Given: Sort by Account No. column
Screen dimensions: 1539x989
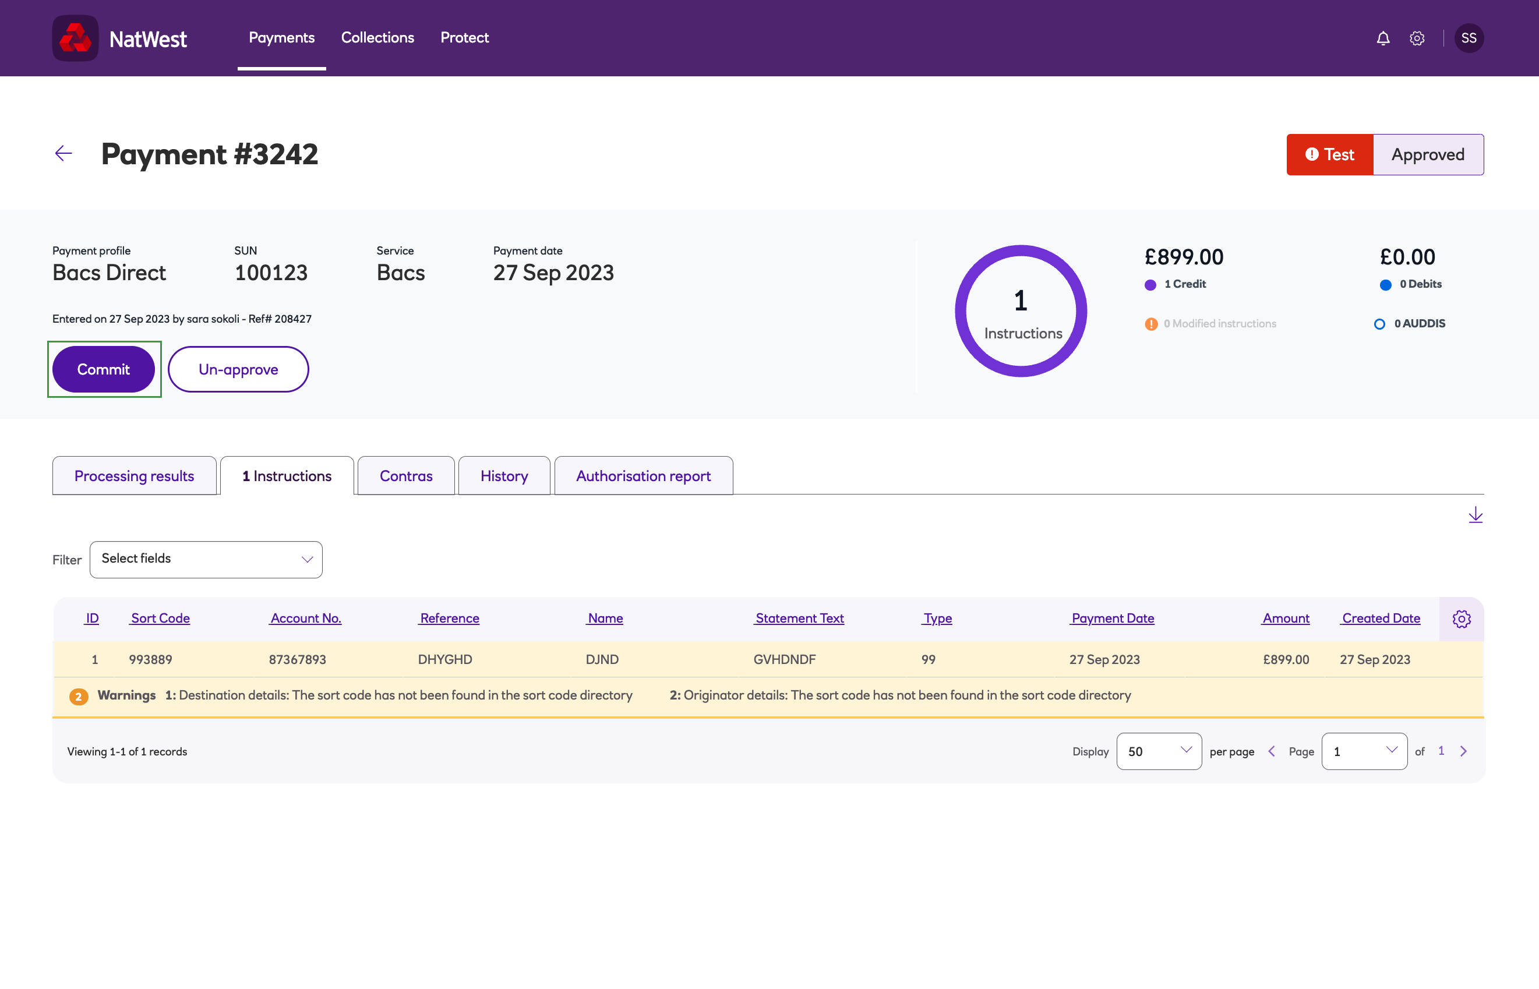Looking at the screenshot, I should pos(305,619).
